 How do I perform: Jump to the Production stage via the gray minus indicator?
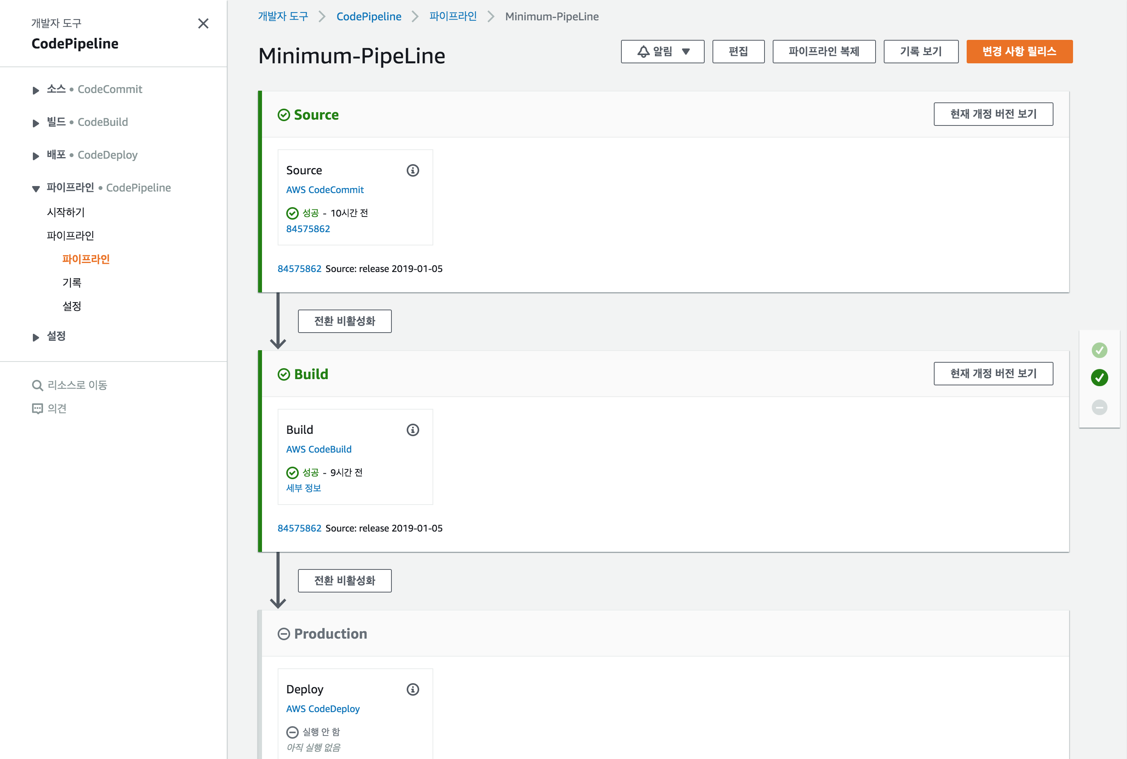point(1099,407)
